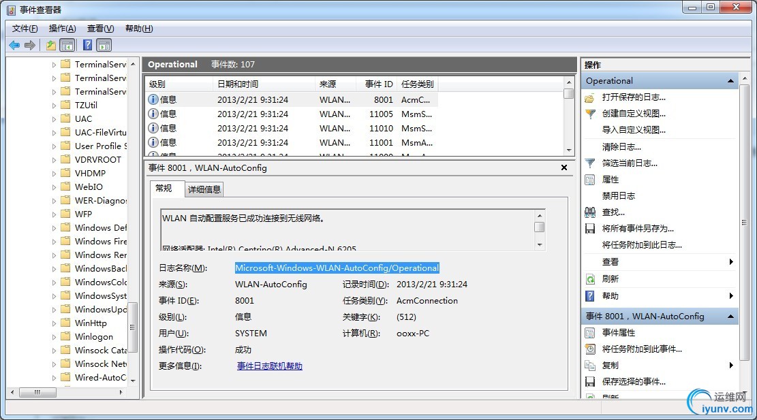Click the 事件属性 icon
The image size is (757, 420).
point(590,333)
